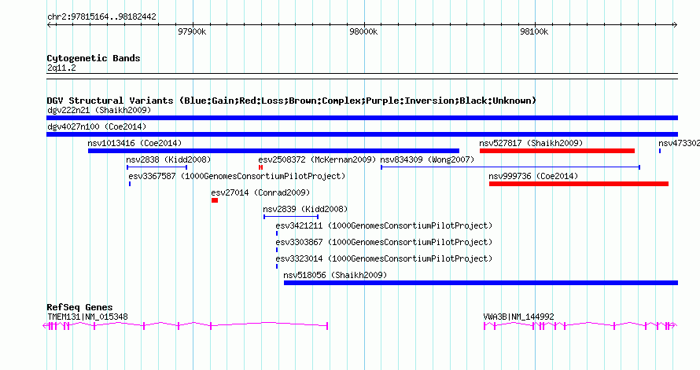Click the TMEM131|NM_015348 gene label
The width and height of the screenshot is (700, 370).
87,317
